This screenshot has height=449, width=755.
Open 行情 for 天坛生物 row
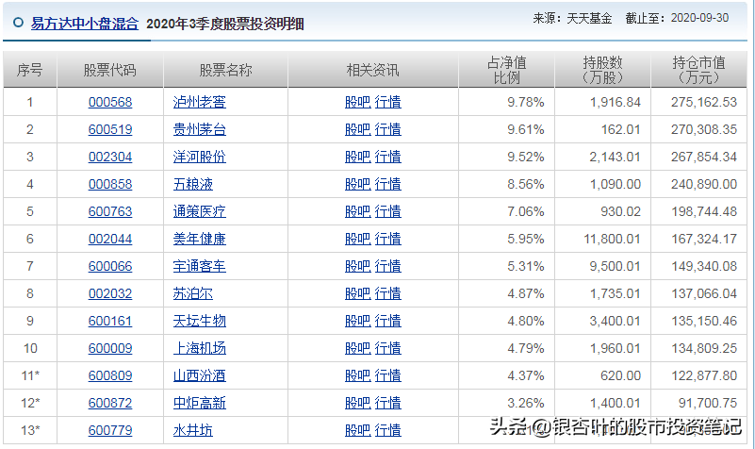pos(387,321)
